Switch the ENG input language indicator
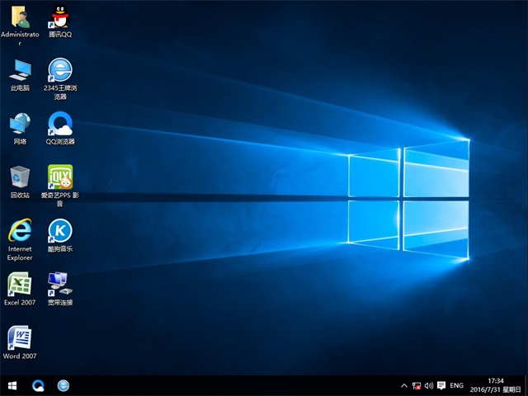The image size is (528, 396). (x=456, y=385)
